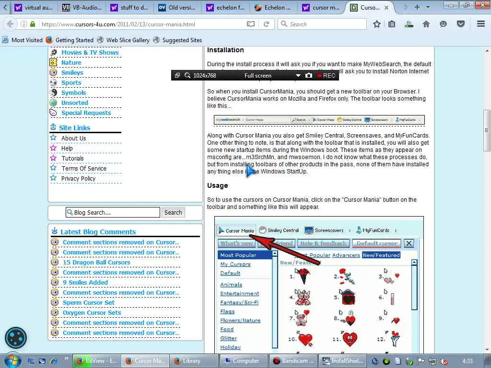Open the Pocket icon
491x368 pixels.
point(461,24)
